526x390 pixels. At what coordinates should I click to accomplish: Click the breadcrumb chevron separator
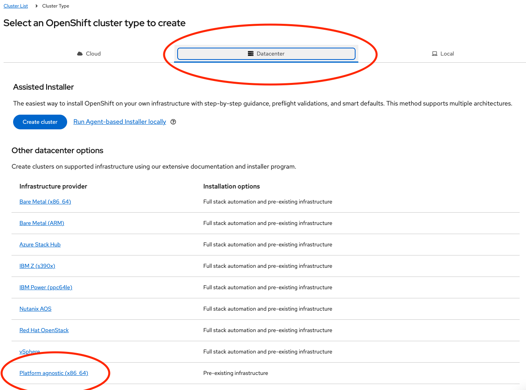pyautogui.click(x=36, y=6)
